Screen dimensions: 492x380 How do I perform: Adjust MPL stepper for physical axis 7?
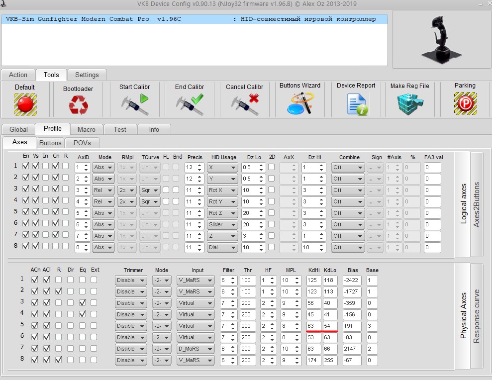pos(296,349)
